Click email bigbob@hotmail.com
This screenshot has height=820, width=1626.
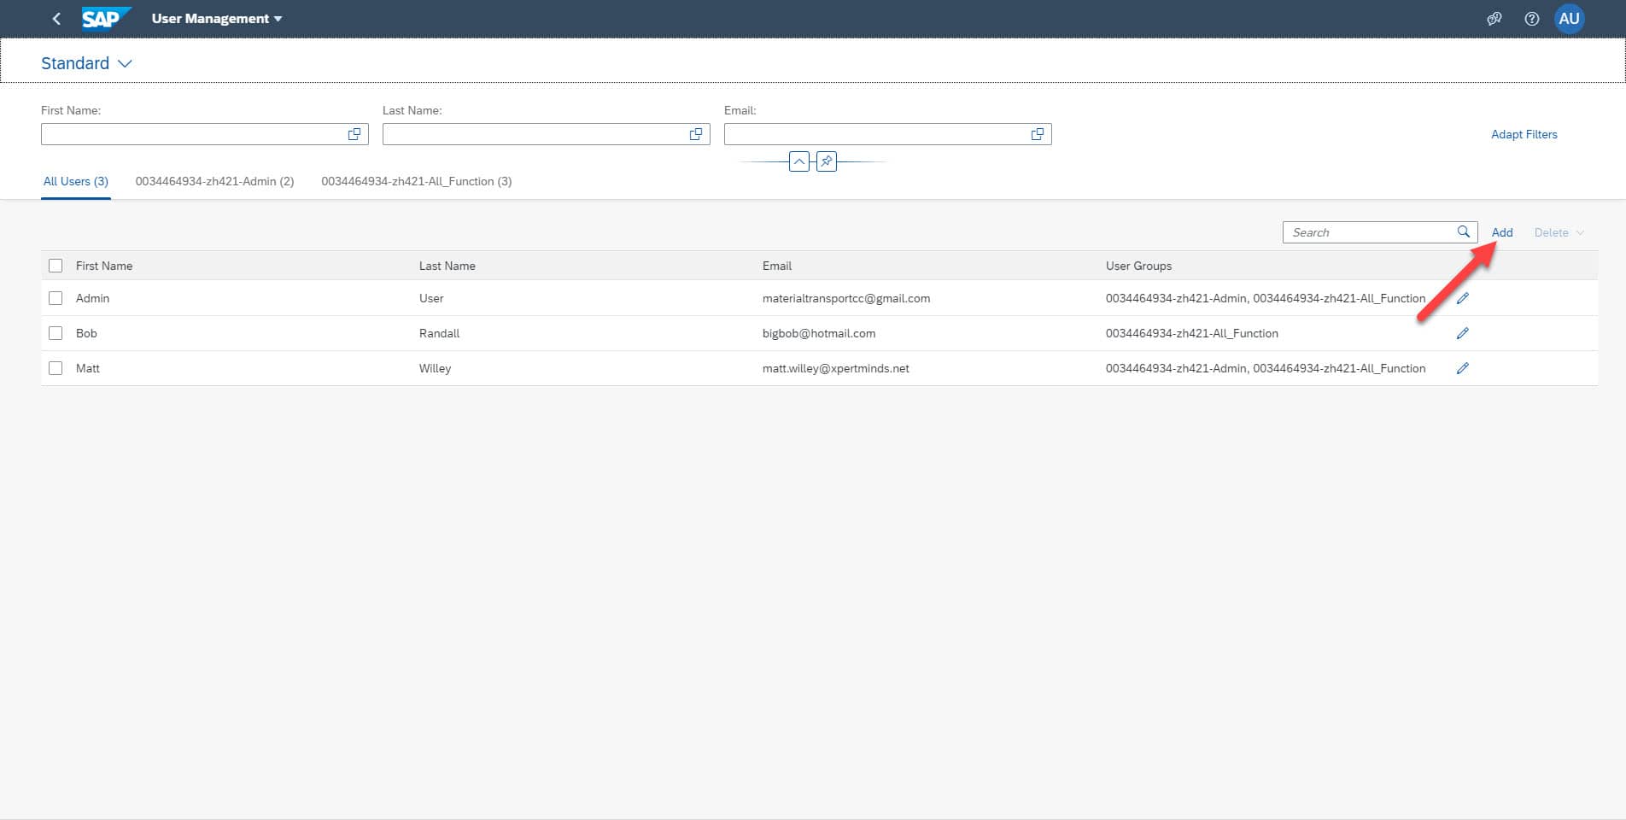[819, 333]
